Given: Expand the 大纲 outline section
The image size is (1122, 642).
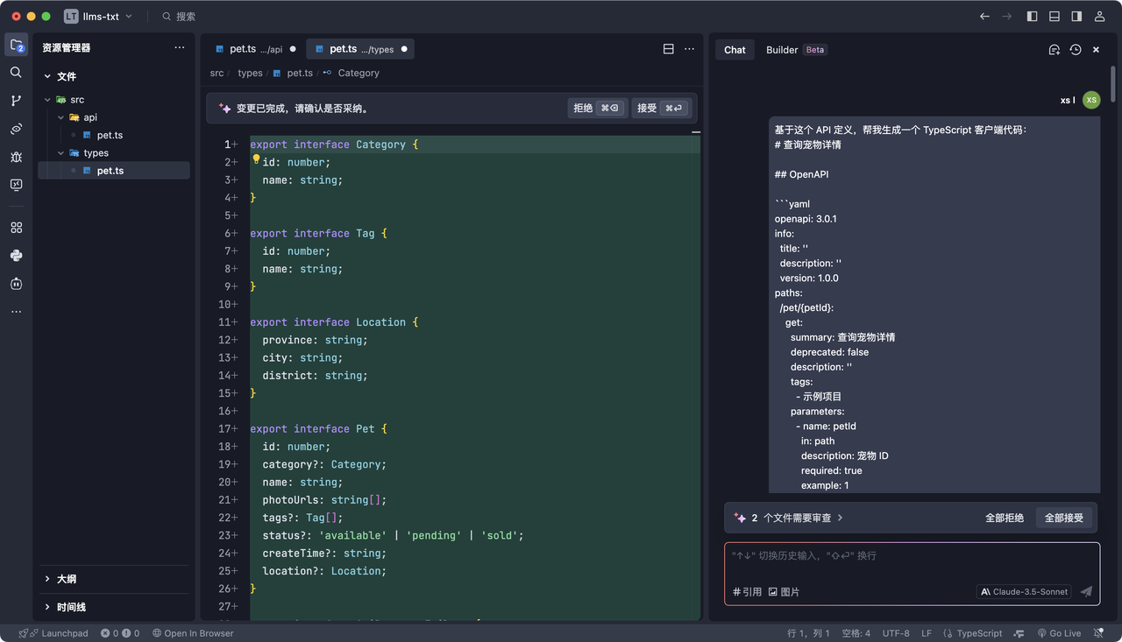Looking at the screenshot, I should coord(113,579).
